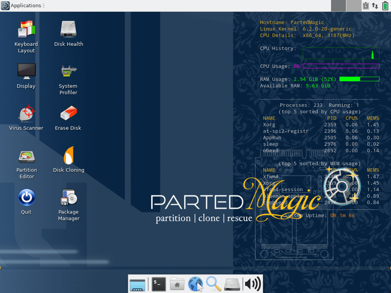Click the Processes: 233 text
Image resolution: width=391 pixels, height=293 pixels.
(x=301, y=105)
